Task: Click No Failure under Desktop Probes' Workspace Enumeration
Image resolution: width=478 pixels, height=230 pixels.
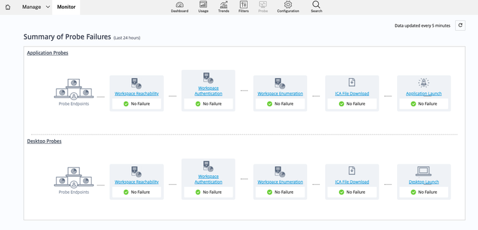Action: (280, 192)
